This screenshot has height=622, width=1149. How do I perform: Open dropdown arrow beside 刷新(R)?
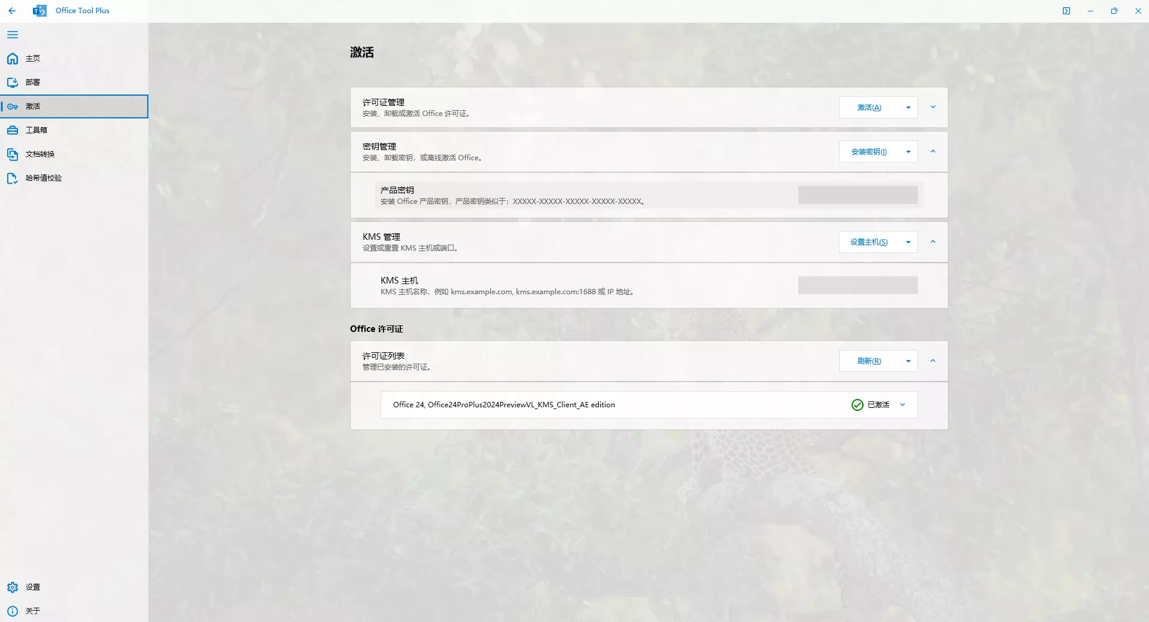coord(908,361)
